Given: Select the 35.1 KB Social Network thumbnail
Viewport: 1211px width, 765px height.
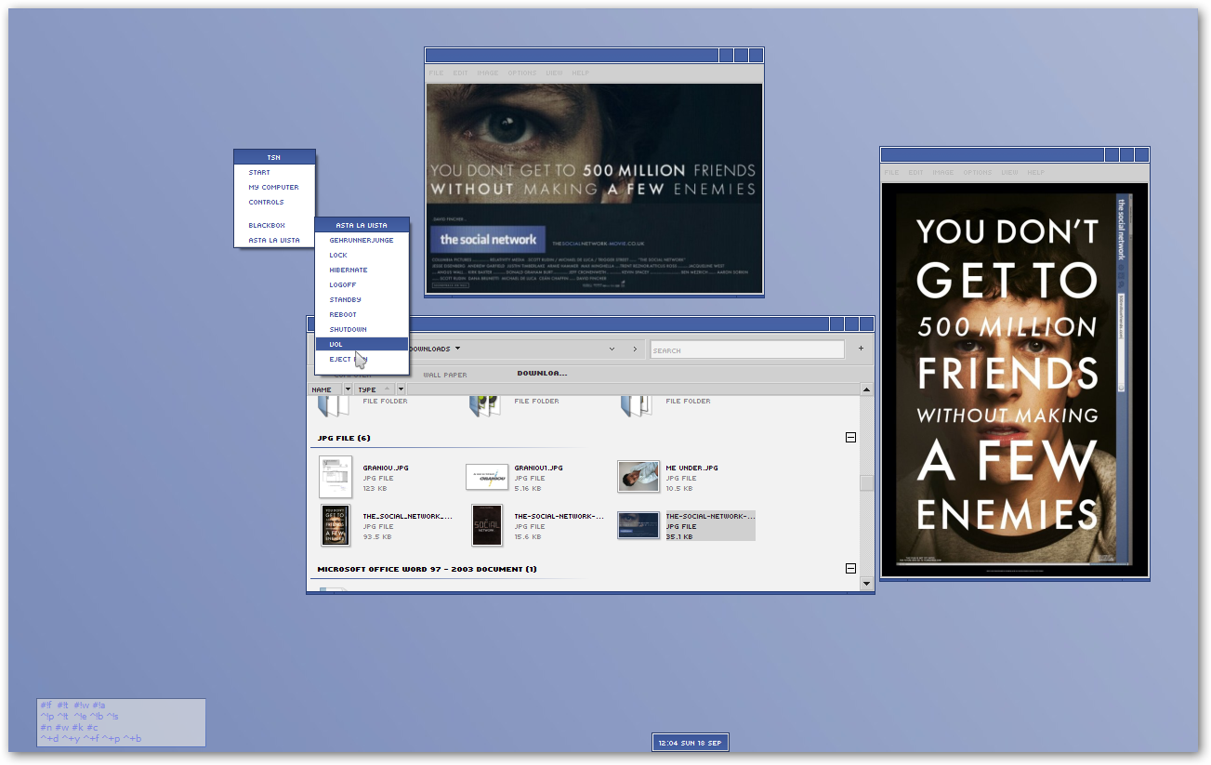Looking at the screenshot, I should tap(638, 525).
